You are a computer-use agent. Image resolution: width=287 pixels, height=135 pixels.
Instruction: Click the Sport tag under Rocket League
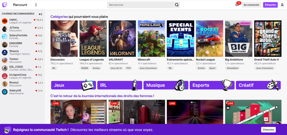coord(212,68)
